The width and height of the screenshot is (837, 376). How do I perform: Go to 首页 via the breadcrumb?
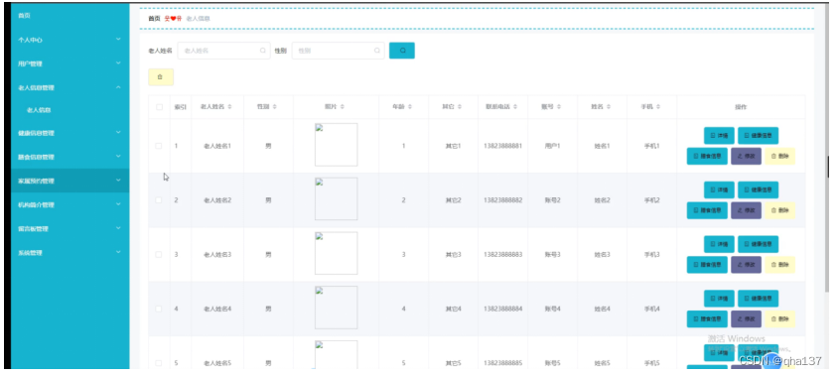[154, 18]
